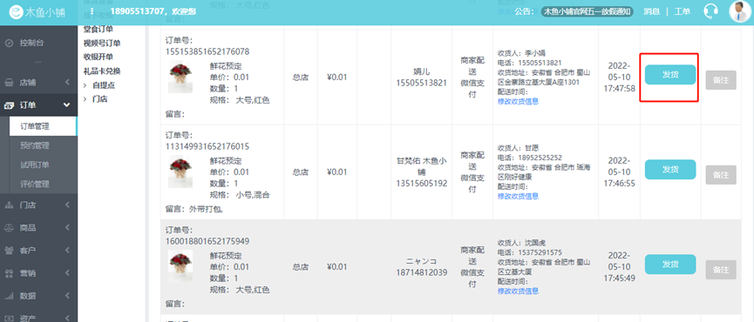Click the 店铺 shop basket icon

coord(9,82)
